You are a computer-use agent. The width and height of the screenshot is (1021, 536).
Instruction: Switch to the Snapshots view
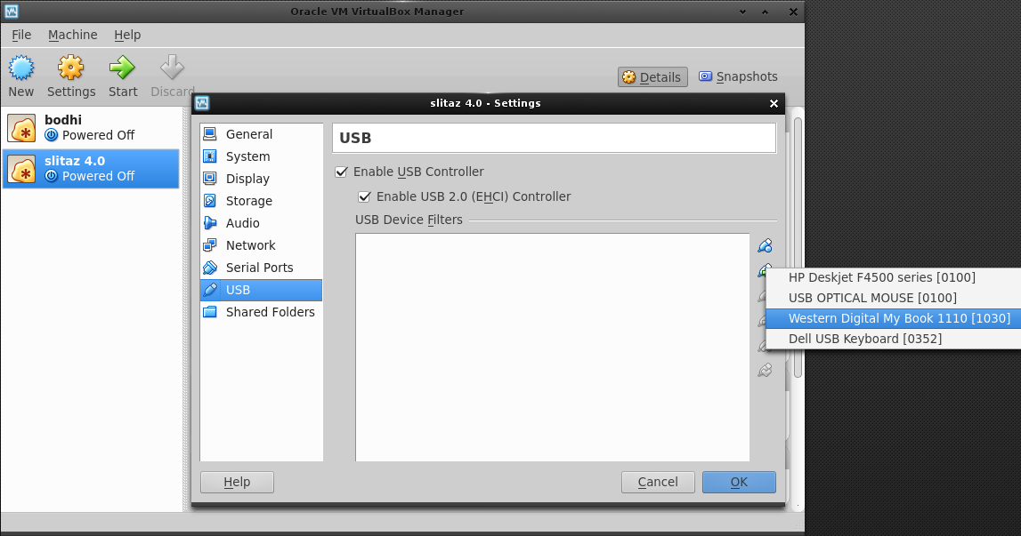click(x=738, y=76)
